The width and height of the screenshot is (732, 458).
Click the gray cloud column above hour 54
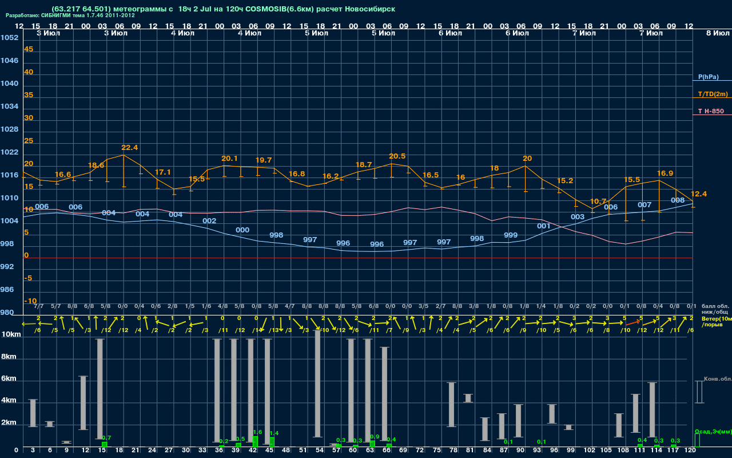317,384
